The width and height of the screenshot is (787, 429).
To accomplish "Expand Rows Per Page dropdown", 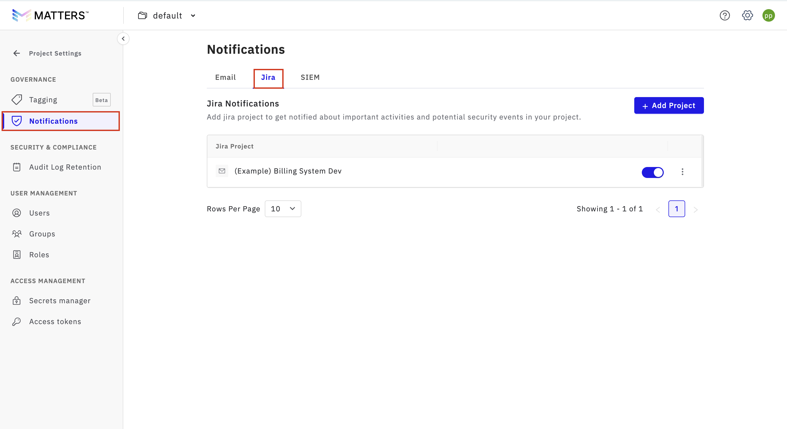I will pyautogui.click(x=283, y=209).
